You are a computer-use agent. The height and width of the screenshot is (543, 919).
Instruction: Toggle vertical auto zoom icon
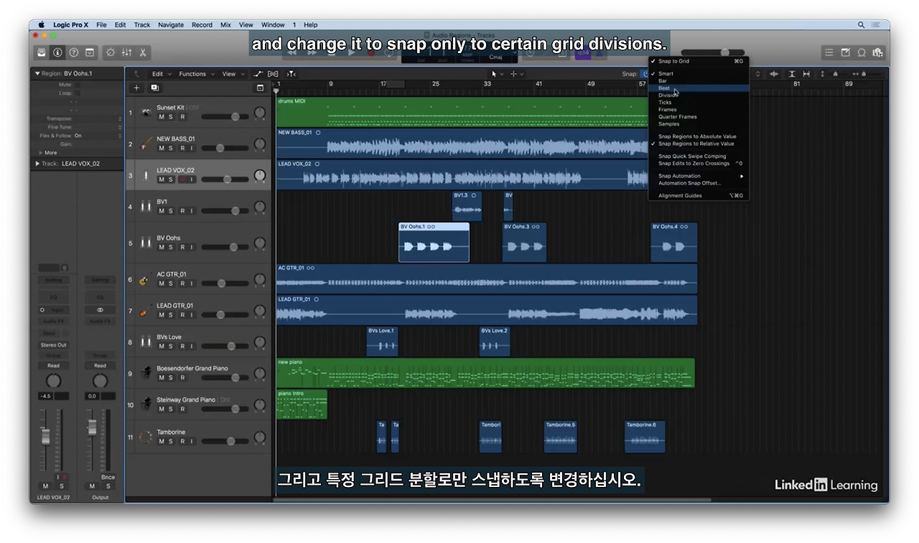tap(792, 74)
